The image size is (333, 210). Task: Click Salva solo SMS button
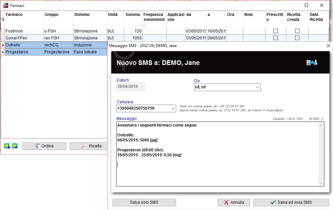[x=144, y=202]
